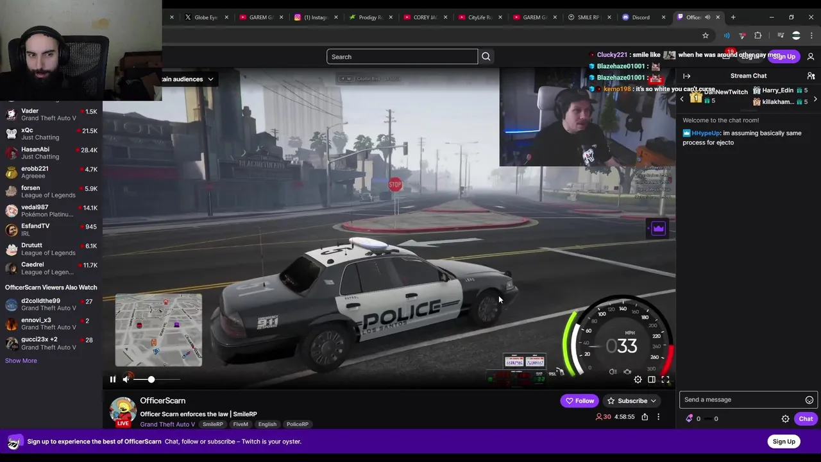Image resolution: width=821 pixels, height=462 pixels.
Task: Open player settings gear
Action: 638,379
